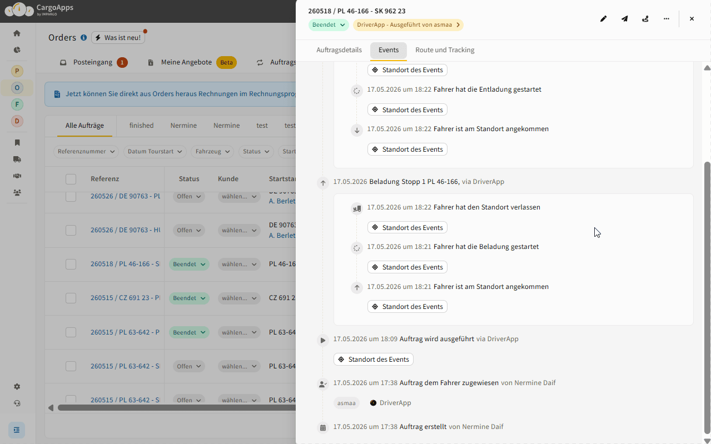Open Kunde wählen dropdown for order 260515 / CZ
This screenshot has height=444, width=711.
point(239,298)
